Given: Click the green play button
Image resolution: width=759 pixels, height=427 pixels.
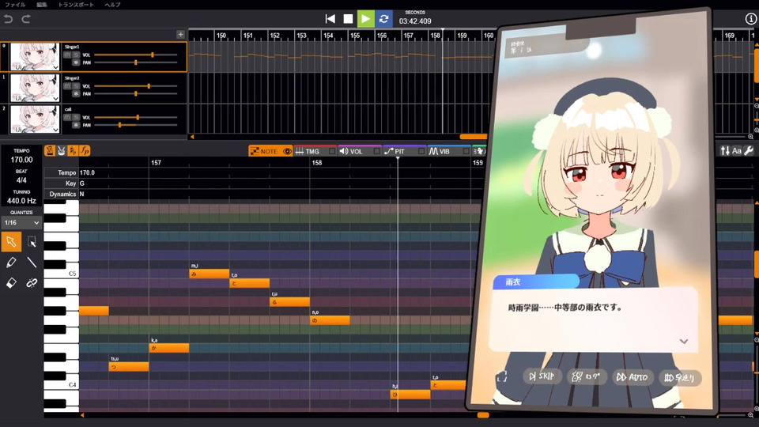Looking at the screenshot, I should pos(366,19).
